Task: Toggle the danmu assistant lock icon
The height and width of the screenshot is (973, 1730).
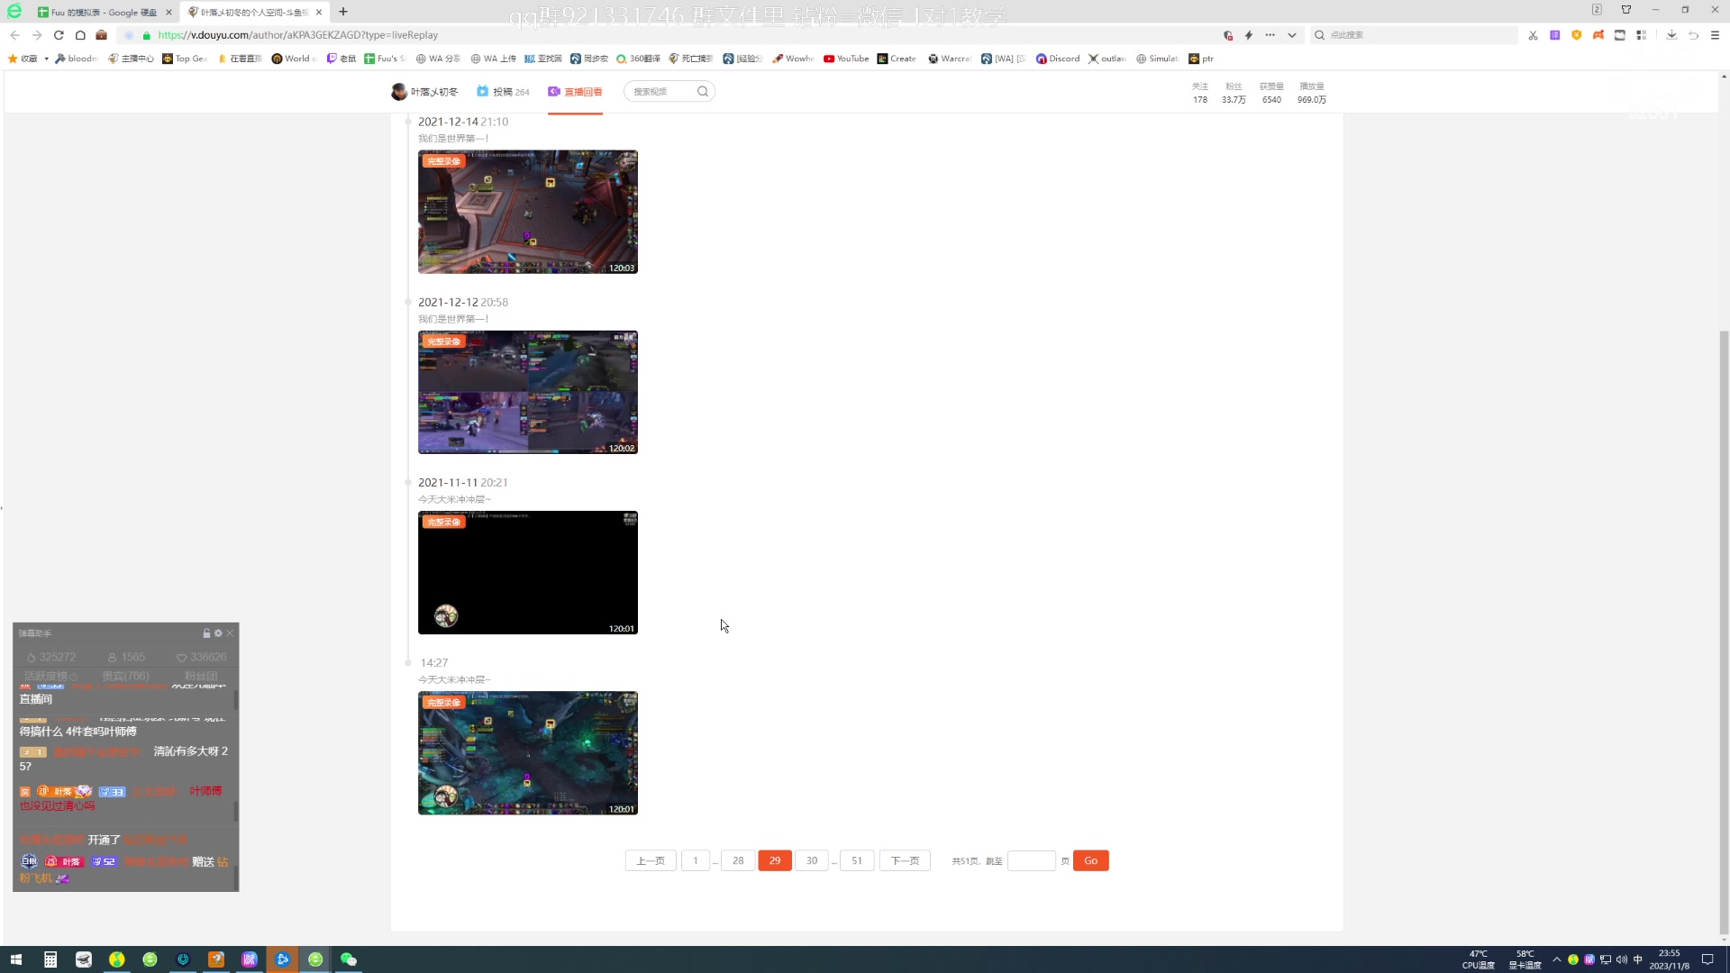Action: point(206,633)
